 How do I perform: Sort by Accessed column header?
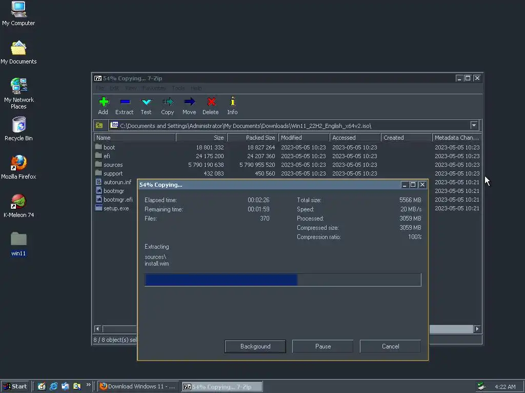pyautogui.click(x=355, y=137)
